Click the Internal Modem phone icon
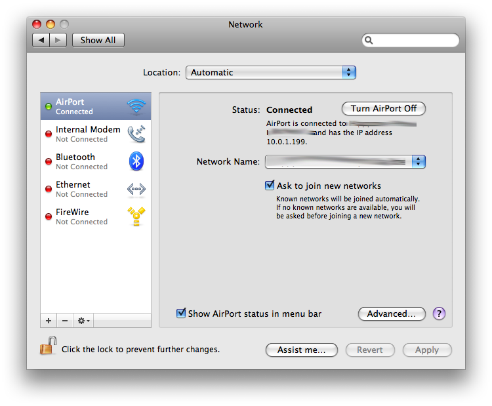 point(136,134)
